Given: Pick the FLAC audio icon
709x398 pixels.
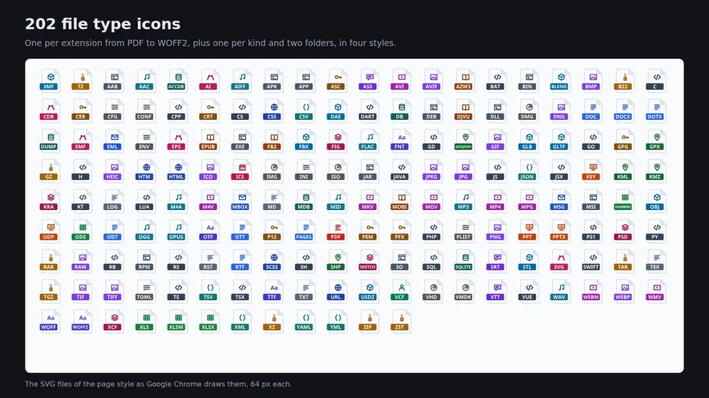Looking at the screenshot, I should [369, 140].
